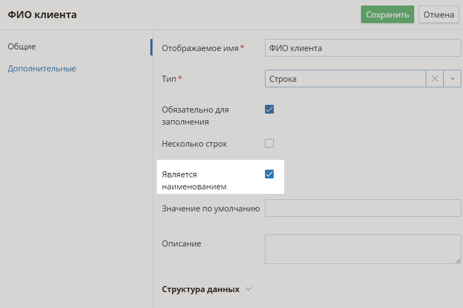The width and height of the screenshot is (463, 308).
Task: Toggle Является наименованием checkbox
Action: click(x=269, y=175)
